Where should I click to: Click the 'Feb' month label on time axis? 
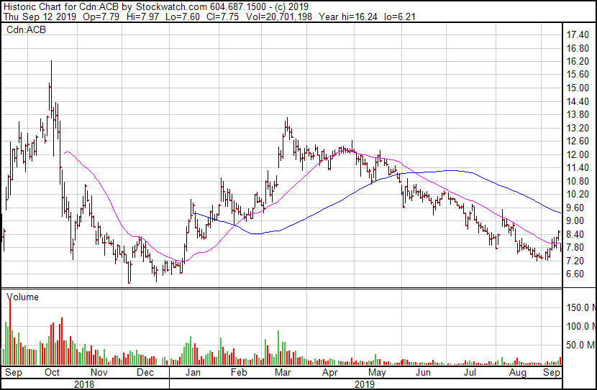[x=239, y=373]
